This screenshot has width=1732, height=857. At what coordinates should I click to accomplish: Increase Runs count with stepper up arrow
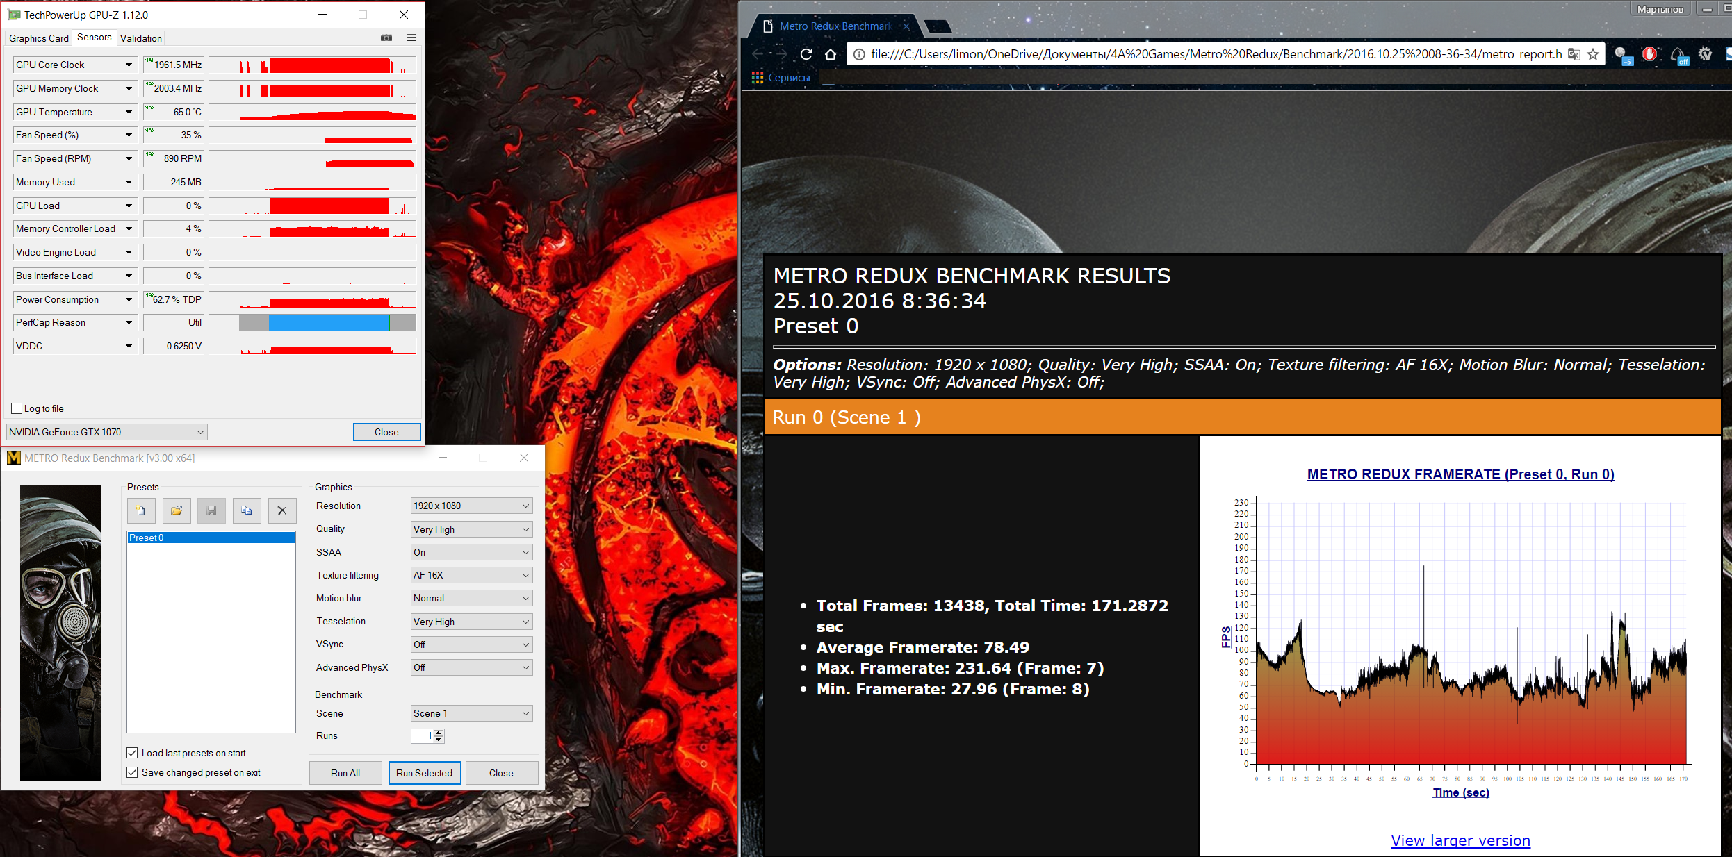439,732
